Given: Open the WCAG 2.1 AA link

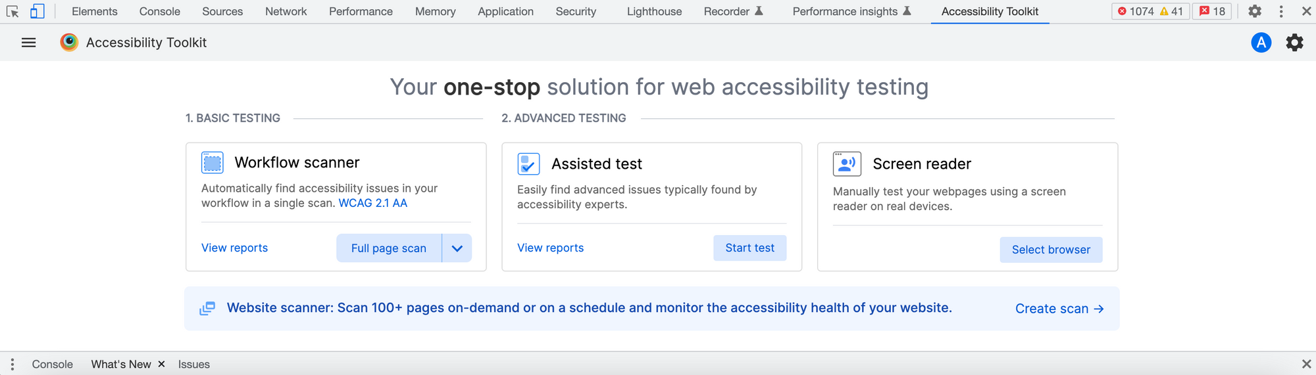Looking at the screenshot, I should tap(372, 204).
